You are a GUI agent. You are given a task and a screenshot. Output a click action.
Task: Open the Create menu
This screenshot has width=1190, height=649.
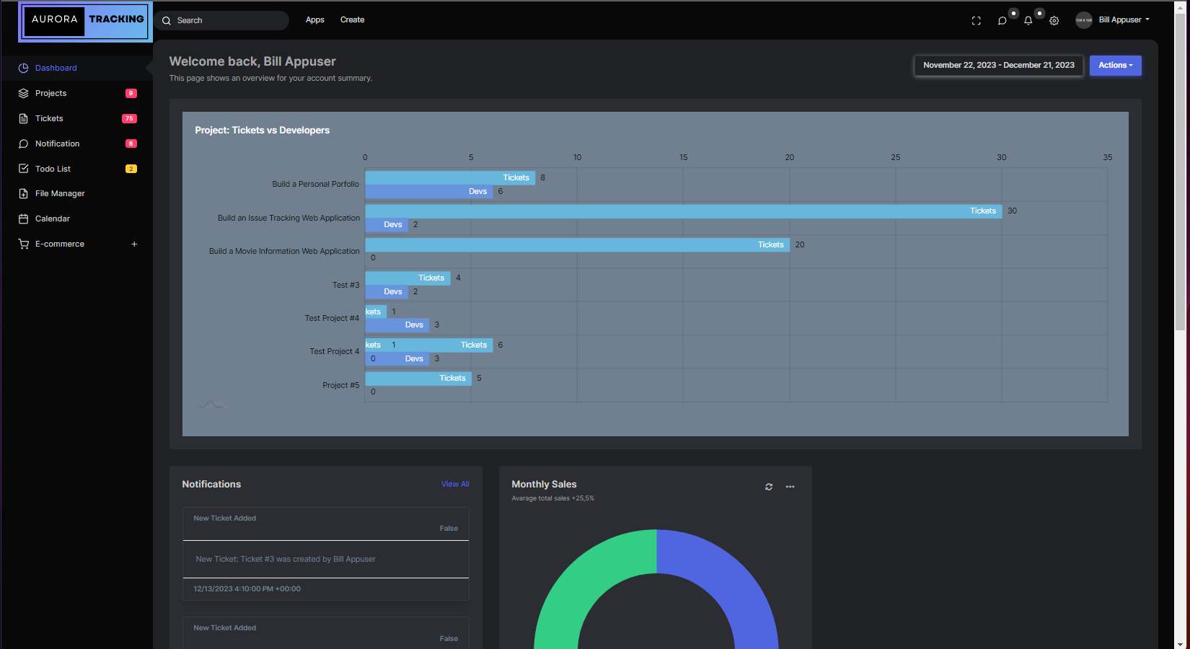tap(353, 20)
